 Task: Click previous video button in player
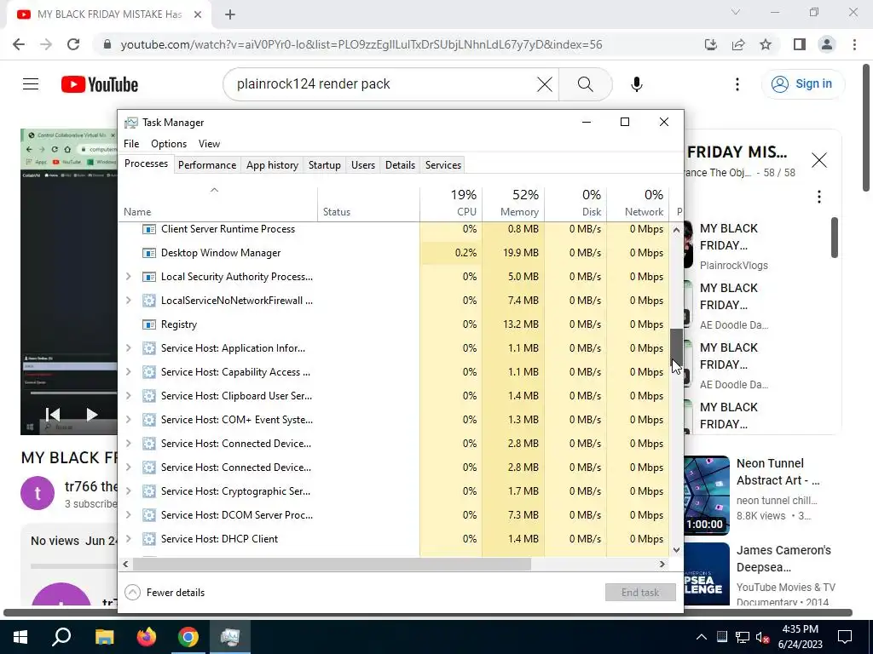tap(53, 415)
